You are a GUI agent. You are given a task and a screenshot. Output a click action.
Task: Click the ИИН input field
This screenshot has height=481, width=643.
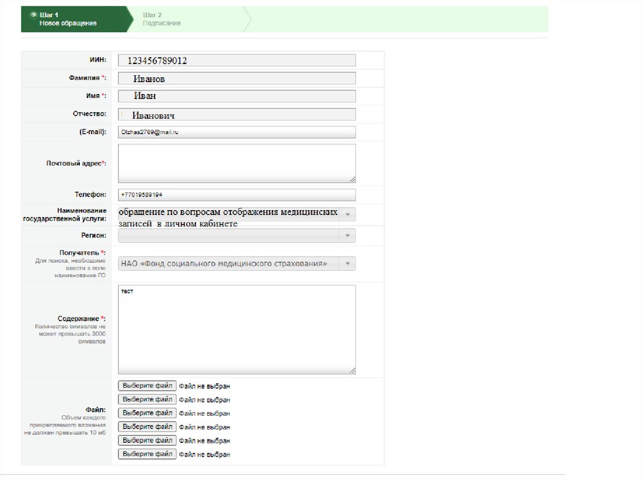[237, 60]
